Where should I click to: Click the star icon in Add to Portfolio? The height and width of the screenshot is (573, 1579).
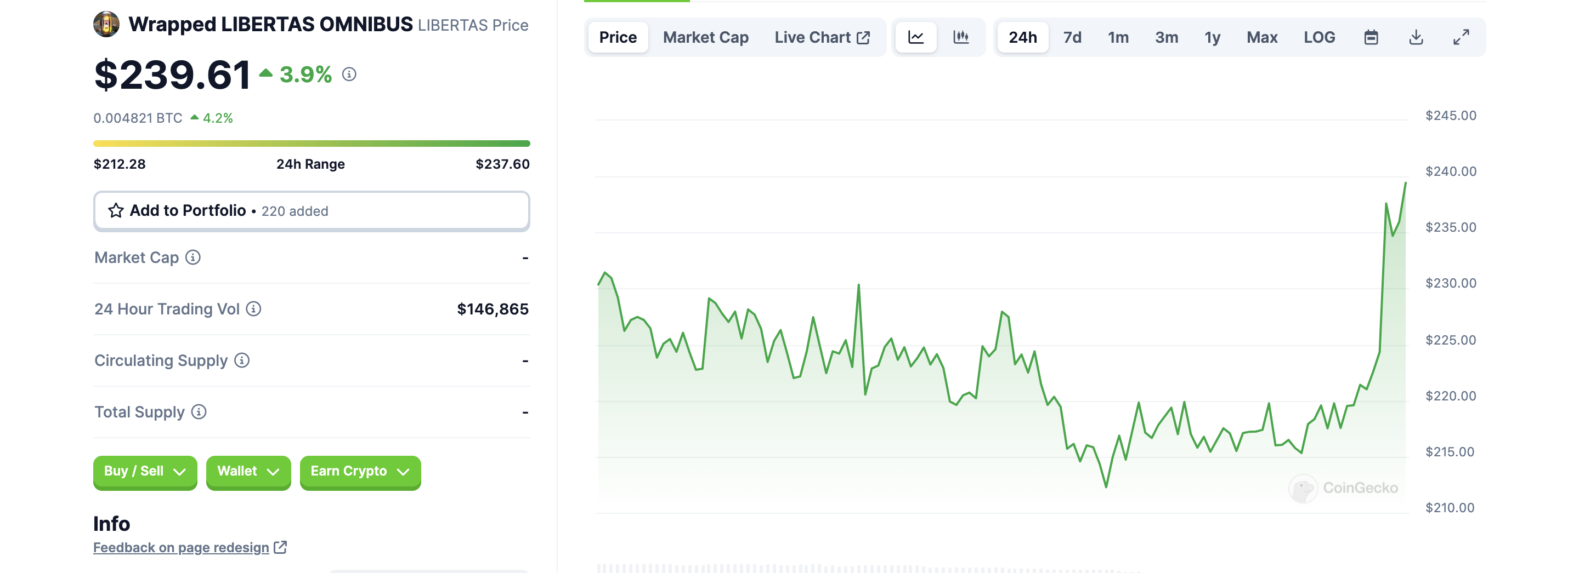(116, 210)
